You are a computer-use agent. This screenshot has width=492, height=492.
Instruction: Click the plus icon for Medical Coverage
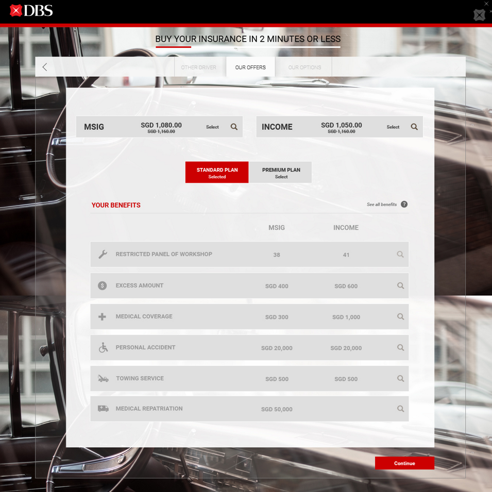click(102, 317)
